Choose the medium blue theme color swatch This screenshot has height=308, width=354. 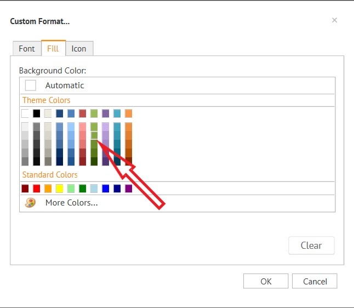(71, 113)
